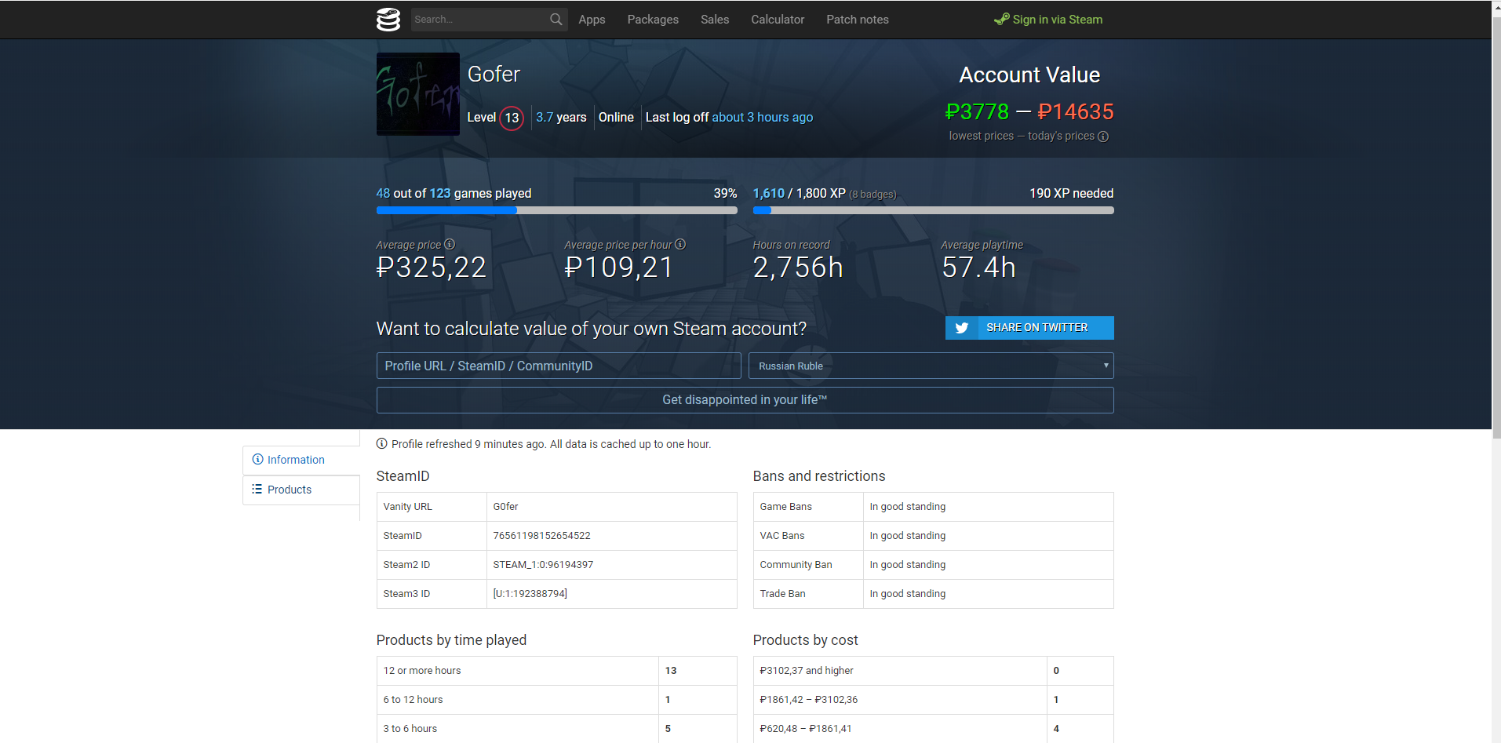Open the Packages menu item
This screenshot has width=1501, height=743.
point(652,20)
